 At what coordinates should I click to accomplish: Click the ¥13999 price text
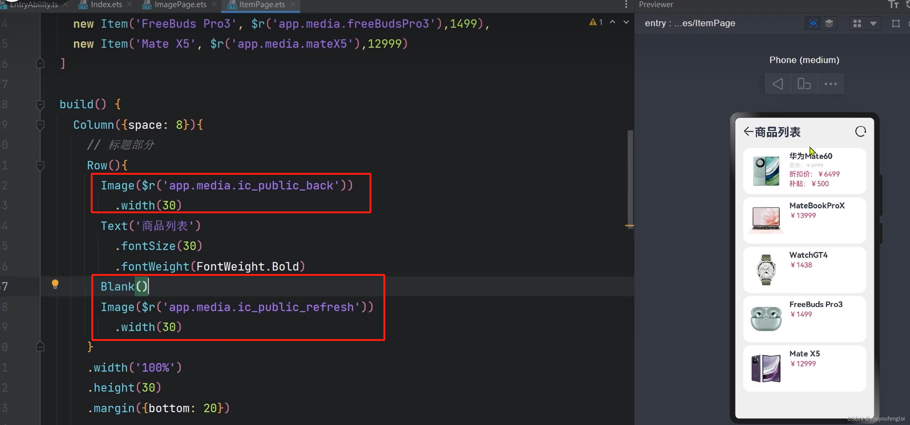tap(803, 216)
